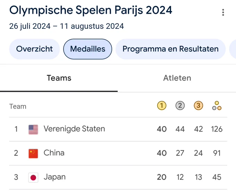The width and height of the screenshot is (236, 193).
Task: Click the silver medal column icon
Action: 180,106
